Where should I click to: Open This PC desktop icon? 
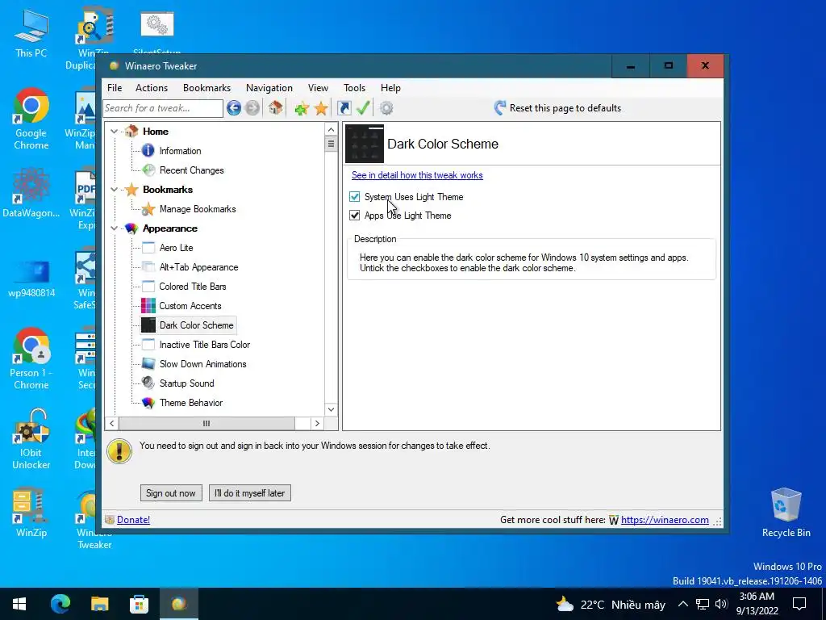[x=31, y=34]
